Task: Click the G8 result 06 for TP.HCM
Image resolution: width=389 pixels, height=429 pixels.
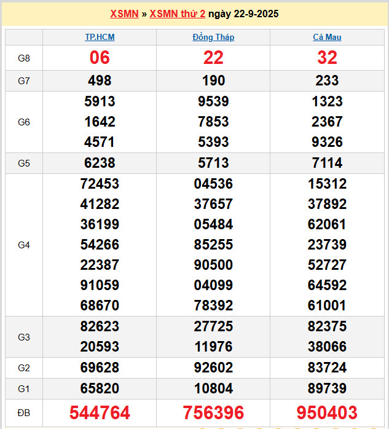Action: (x=100, y=58)
